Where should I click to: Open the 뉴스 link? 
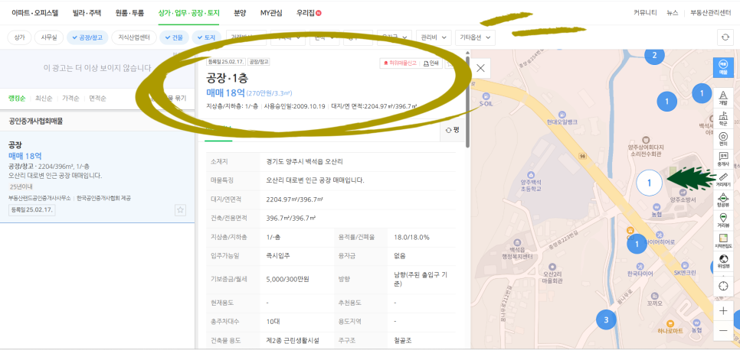point(672,13)
